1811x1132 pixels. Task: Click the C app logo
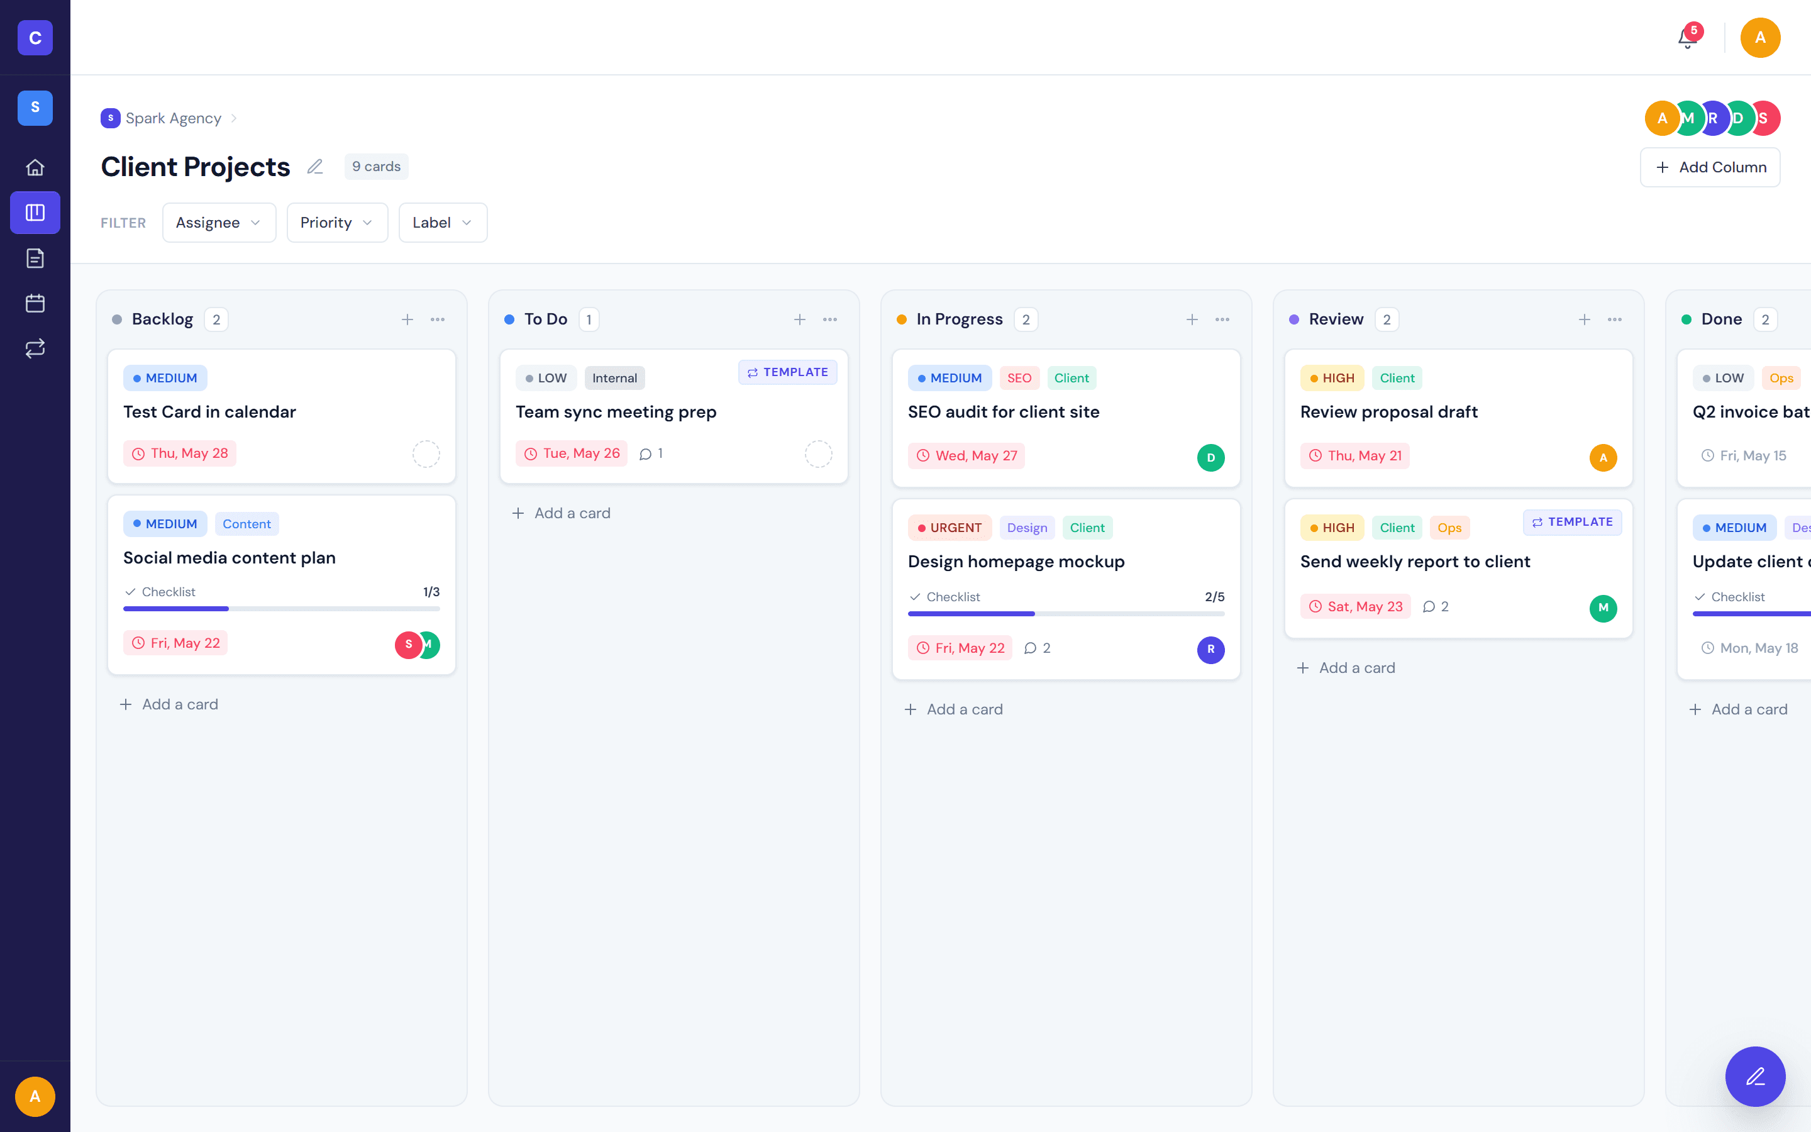coord(35,38)
